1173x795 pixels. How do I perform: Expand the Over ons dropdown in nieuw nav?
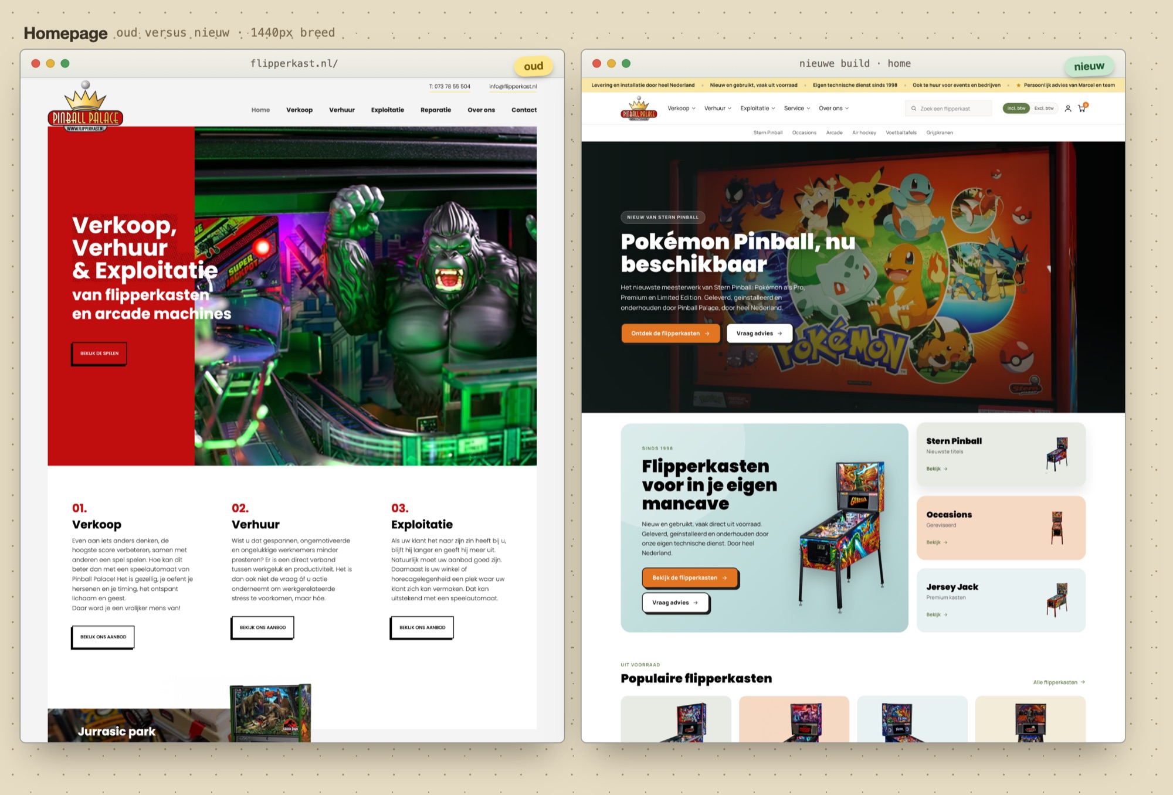[834, 108]
